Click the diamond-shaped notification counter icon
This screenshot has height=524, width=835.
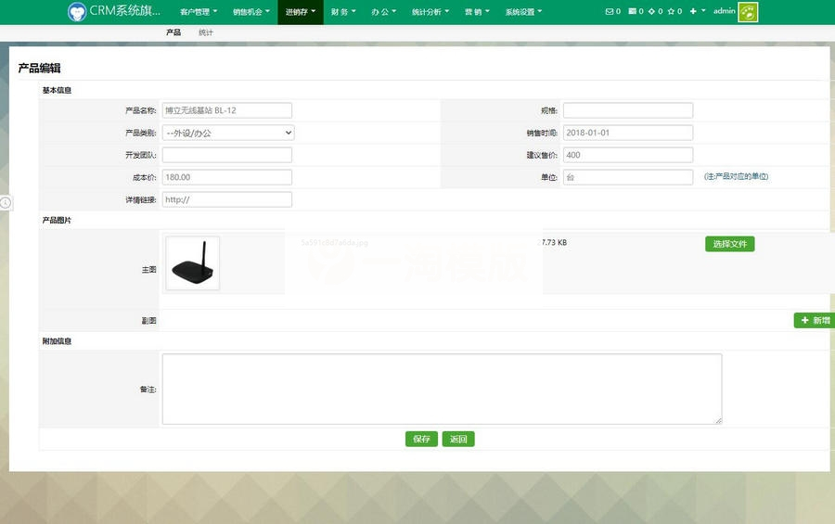tap(651, 12)
